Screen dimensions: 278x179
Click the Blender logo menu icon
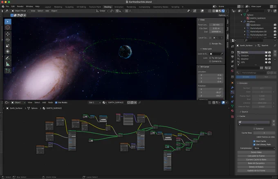[x=3, y=7]
